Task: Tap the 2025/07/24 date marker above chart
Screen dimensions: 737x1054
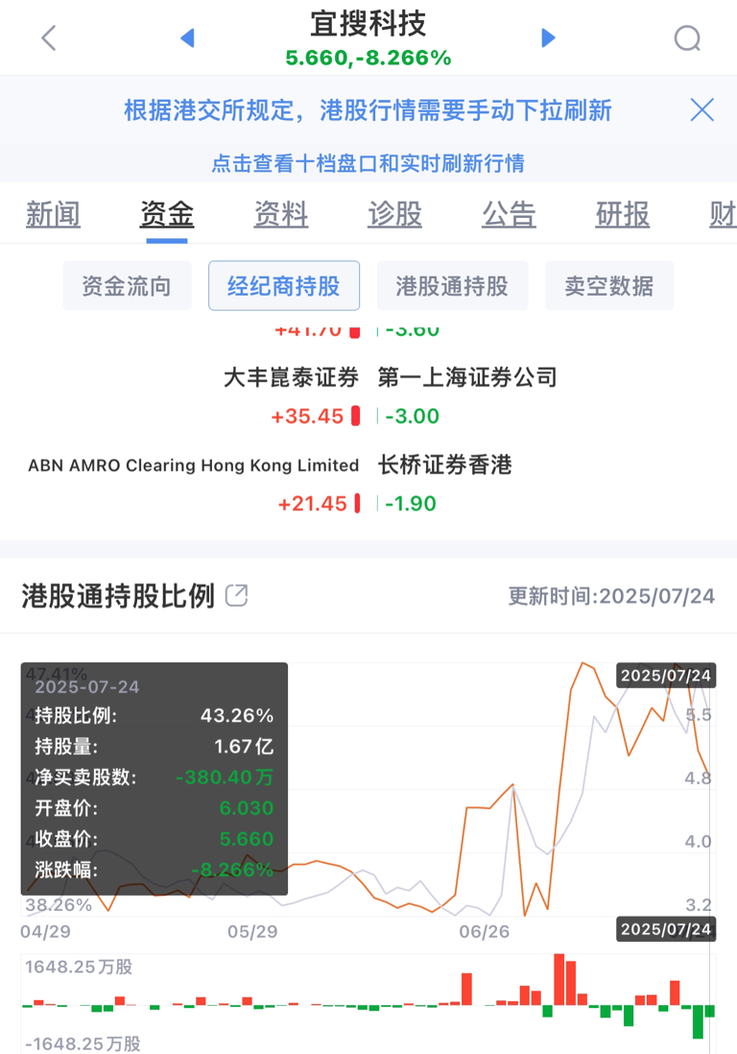Action: point(666,676)
